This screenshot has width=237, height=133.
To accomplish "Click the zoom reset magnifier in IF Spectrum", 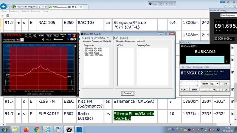I will pyautogui.click(x=35, y=36).
